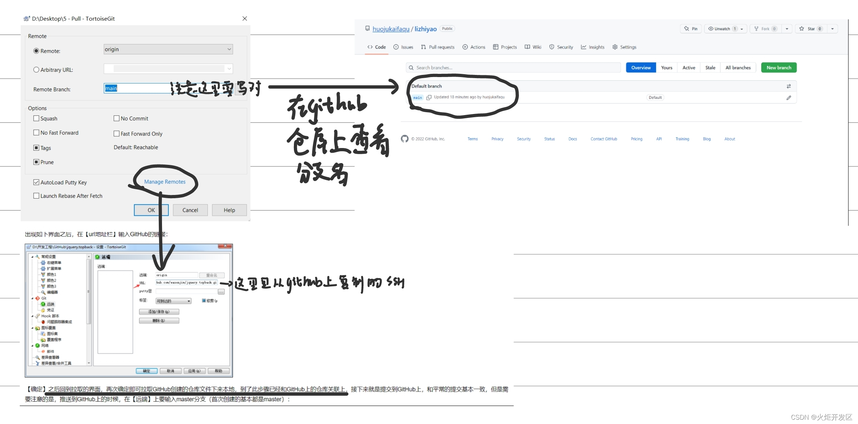Viewport: 858px width, 424px height.
Task: Open the footer Privacy link
Action: 497,139
